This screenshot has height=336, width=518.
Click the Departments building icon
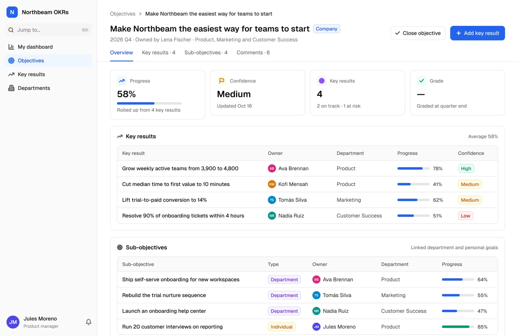(11, 88)
